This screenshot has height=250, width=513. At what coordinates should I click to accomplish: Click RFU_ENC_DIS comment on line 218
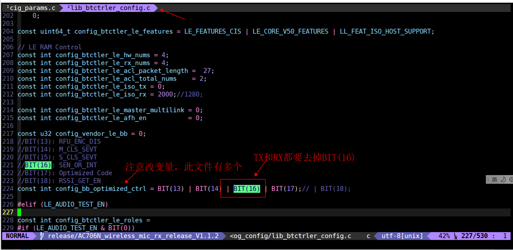80,142
